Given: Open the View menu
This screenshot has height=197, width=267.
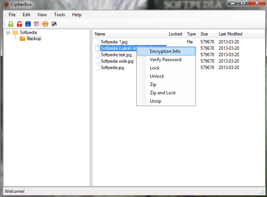Looking at the screenshot, I should [42, 15].
